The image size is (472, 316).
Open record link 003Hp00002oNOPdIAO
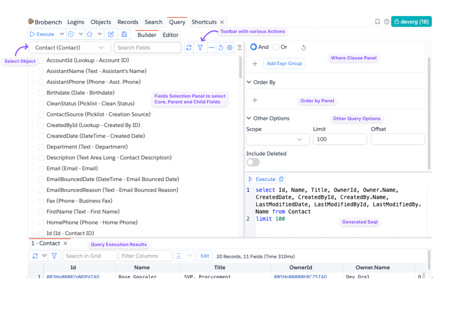click(73, 277)
